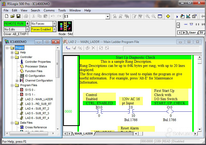
Task: Click the Undo arrow icon
Action: click(53, 16)
